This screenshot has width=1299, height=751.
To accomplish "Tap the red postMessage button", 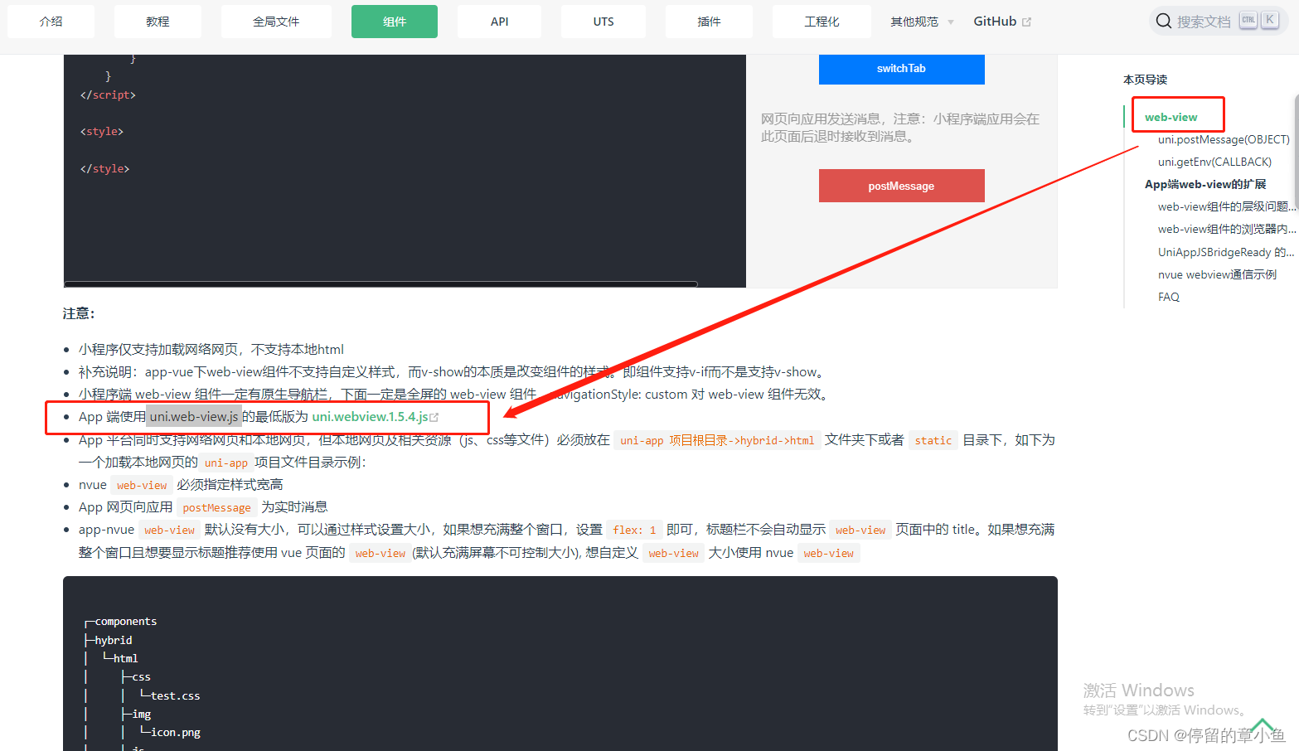I will pos(901,186).
